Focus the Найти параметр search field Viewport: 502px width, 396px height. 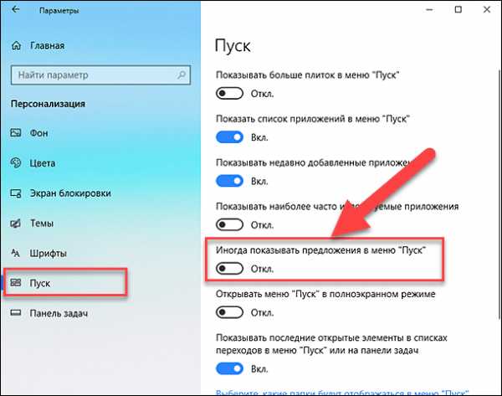[x=100, y=75]
